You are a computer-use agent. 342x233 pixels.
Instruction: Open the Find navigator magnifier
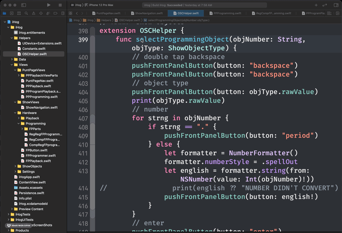click(x=26, y=13)
